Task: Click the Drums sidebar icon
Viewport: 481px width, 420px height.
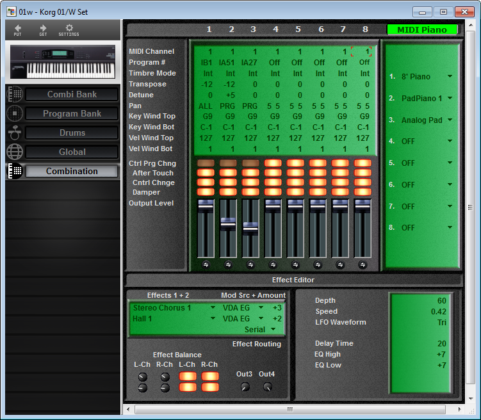Action: 15,133
